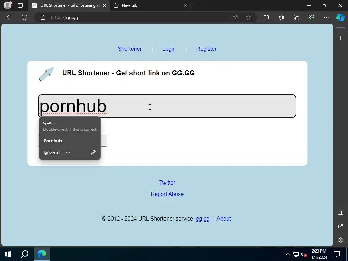Show hidden system tray icons
This screenshot has width=348, height=261.
(288, 254)
